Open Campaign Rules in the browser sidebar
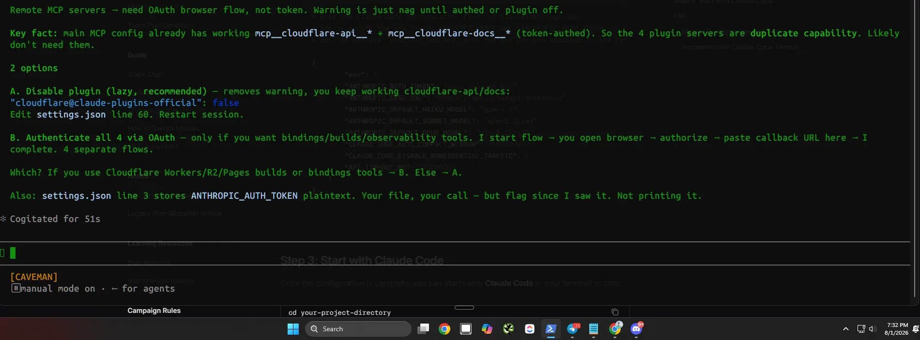 tap(154, 310)
